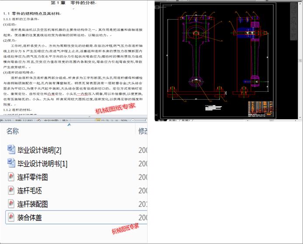The width and height of the screenshot is (303, 244).
Task: Open the 布局1 layout tab in AutoCAD
Action: pos(173,120)
